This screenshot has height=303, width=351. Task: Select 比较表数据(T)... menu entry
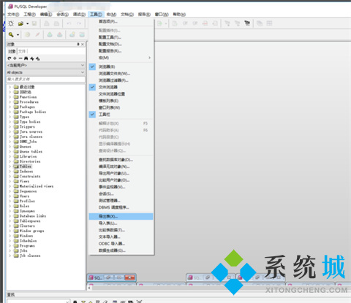[x=121, y=230]
